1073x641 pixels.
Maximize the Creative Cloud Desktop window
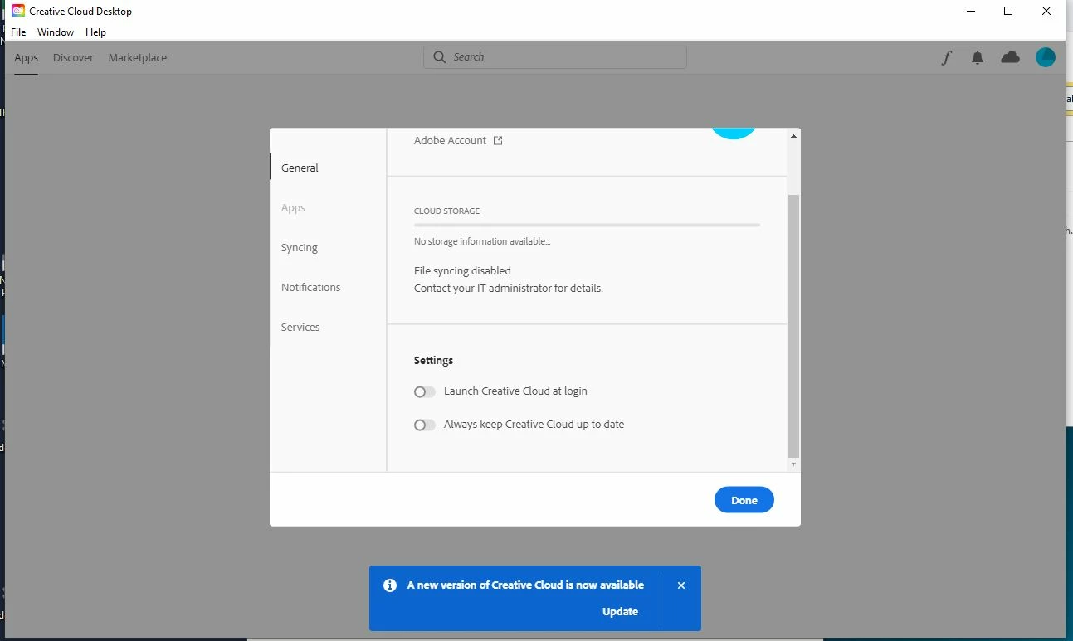coord(1008,11)
